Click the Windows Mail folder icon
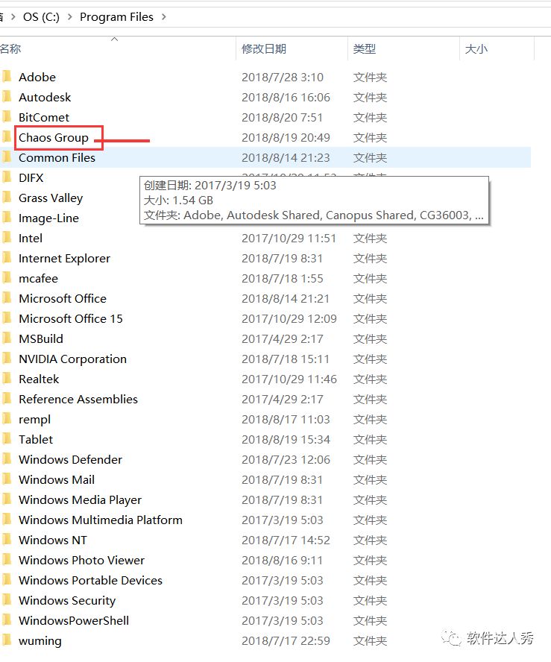 pos(6,479)
